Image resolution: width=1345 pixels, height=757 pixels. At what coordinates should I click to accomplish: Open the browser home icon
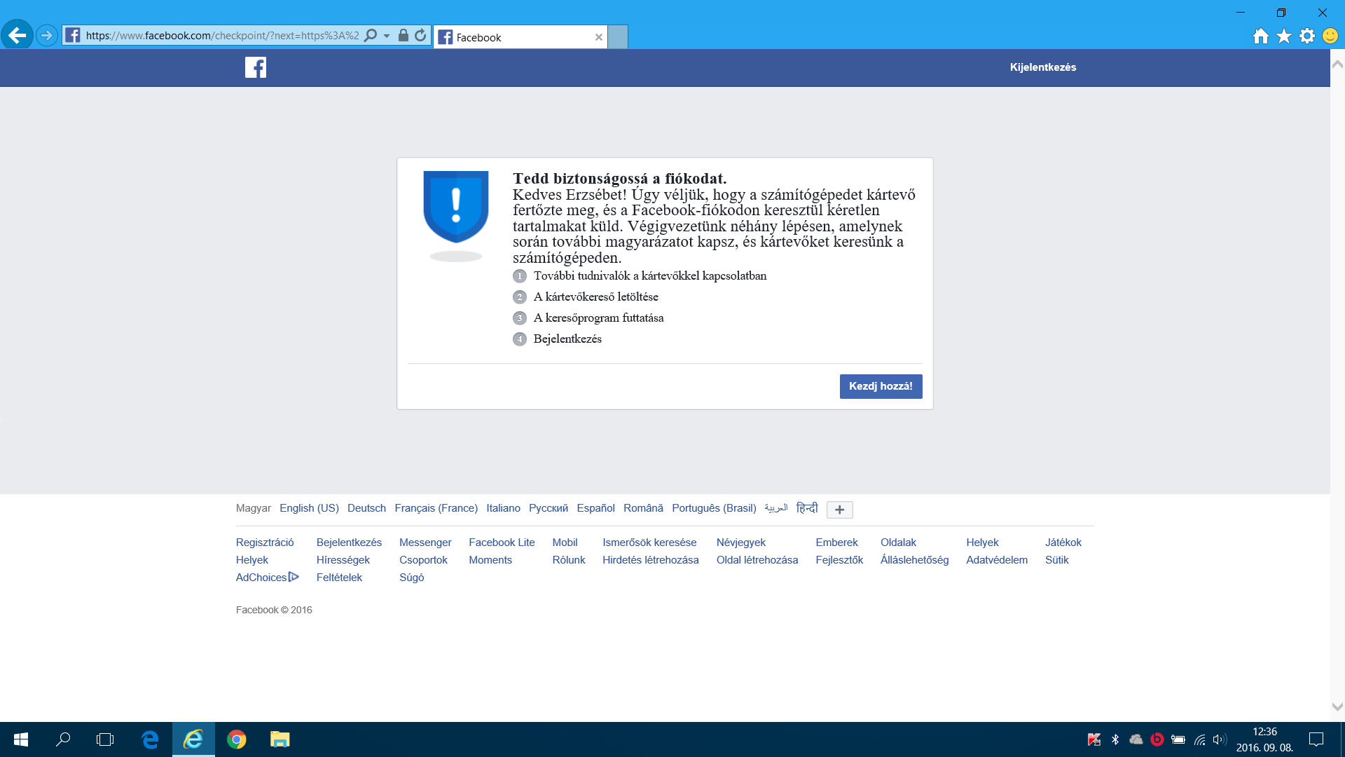[x=1260, y=36]
